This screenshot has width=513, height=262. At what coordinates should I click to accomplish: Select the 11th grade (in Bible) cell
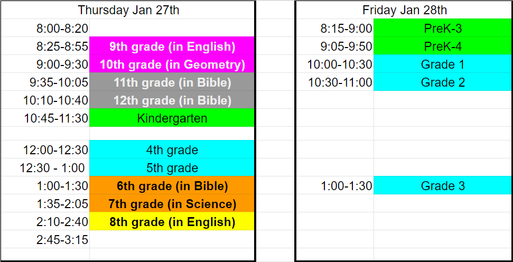point(172,82)
